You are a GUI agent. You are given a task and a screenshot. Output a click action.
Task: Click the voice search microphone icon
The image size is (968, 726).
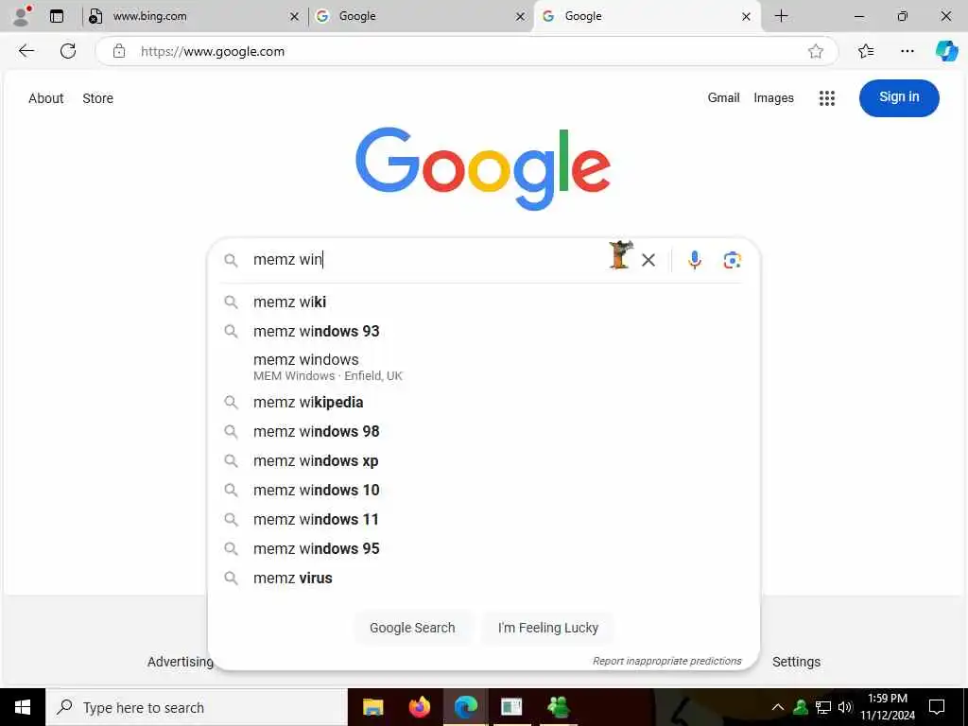pyautogui.click(x=695, y=260)
